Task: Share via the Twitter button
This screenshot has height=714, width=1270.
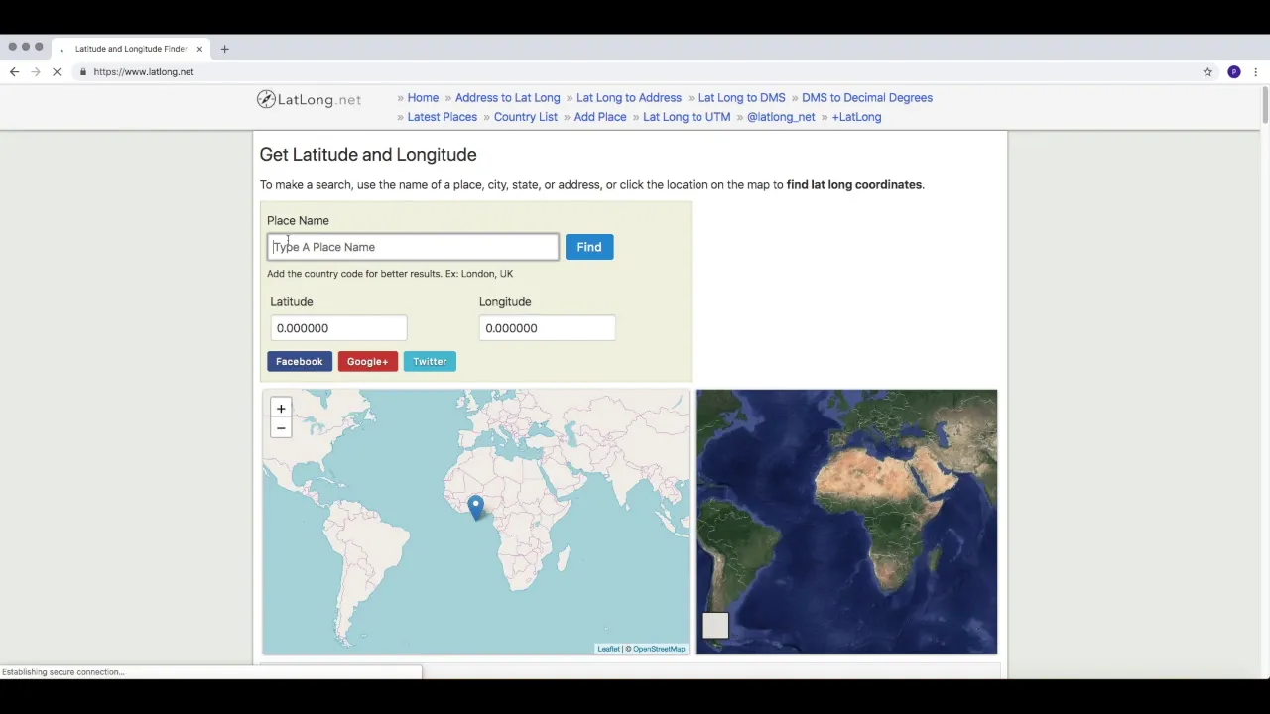Action: [x=430, y=362]
